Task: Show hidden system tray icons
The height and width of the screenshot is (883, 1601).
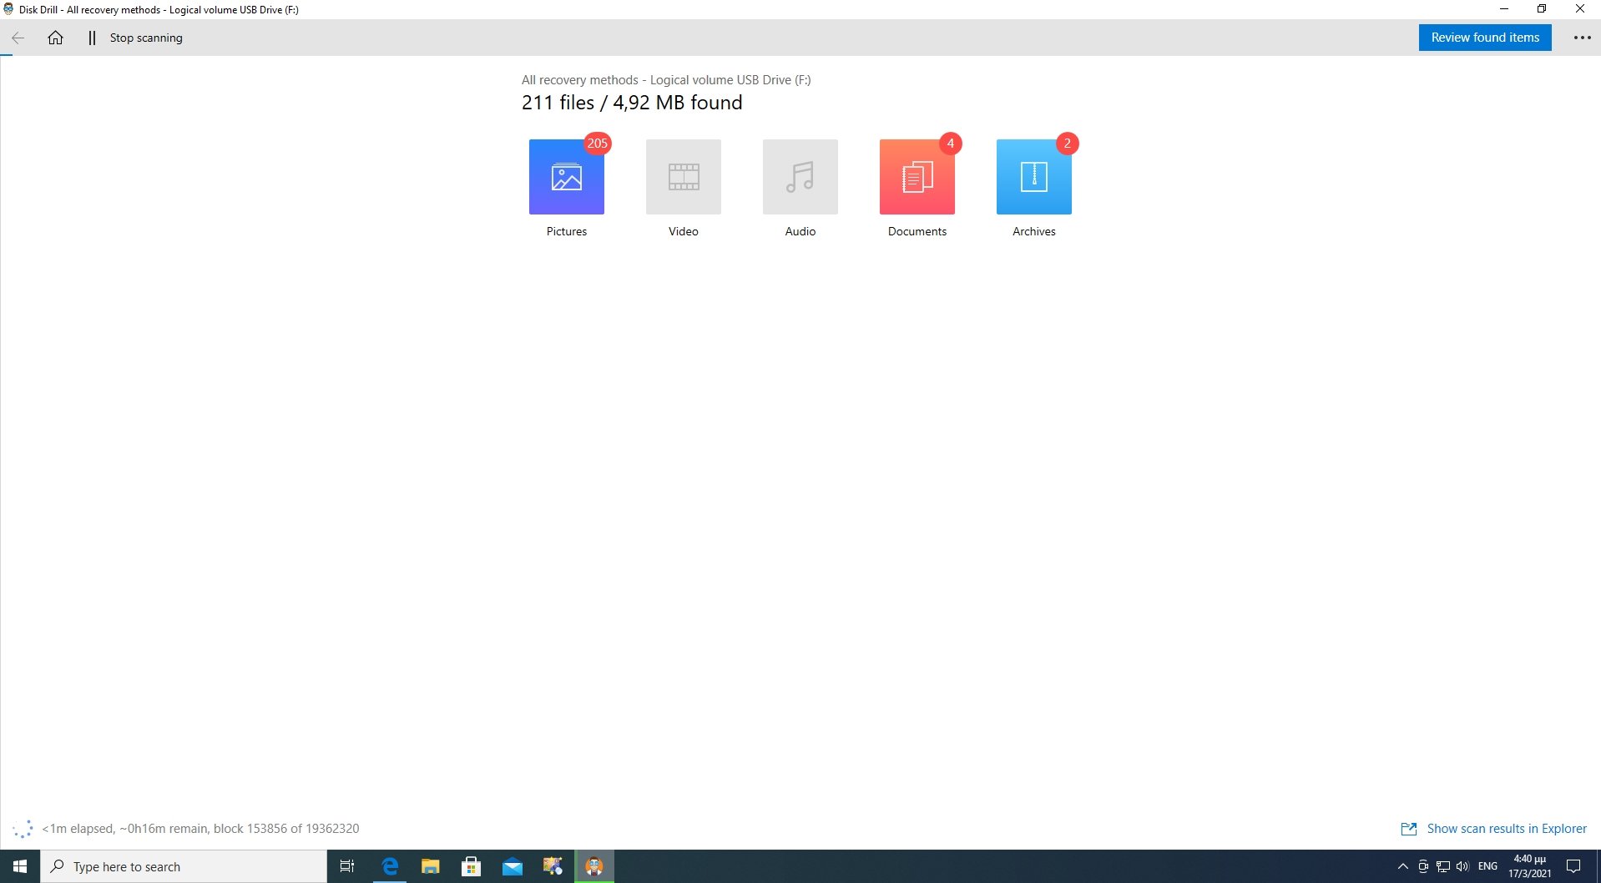Action: coord(1402,866)
